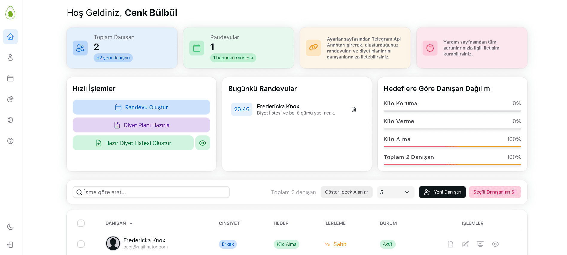Click the Telegram Api info card text
This screenshot has height=255, width=567.
(x=364, y=48)
